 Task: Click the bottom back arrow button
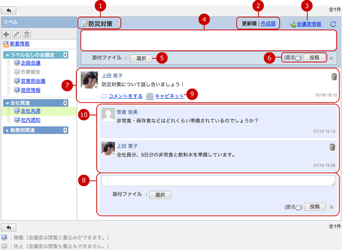(x=9, y=227)
